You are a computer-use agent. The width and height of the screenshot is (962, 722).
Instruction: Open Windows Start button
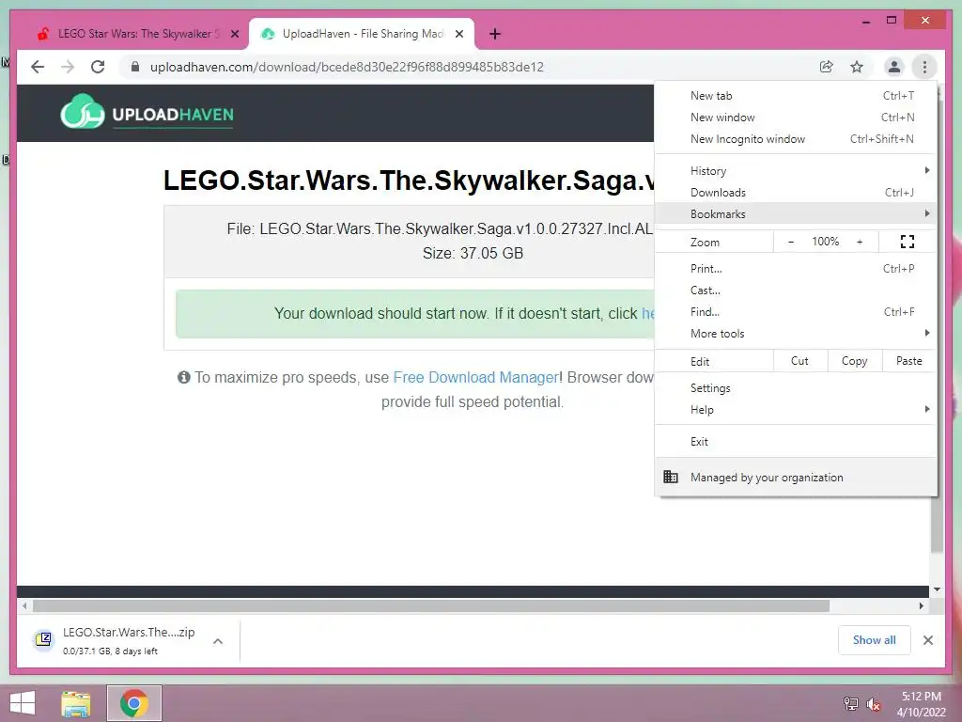point(23,703)
